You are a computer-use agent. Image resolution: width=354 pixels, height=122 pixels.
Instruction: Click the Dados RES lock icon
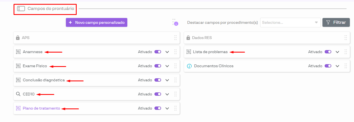click(x=188, y=38)
